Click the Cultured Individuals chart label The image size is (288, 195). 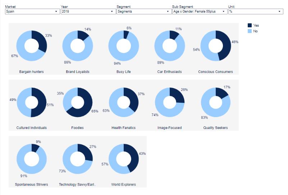[32, 128]
